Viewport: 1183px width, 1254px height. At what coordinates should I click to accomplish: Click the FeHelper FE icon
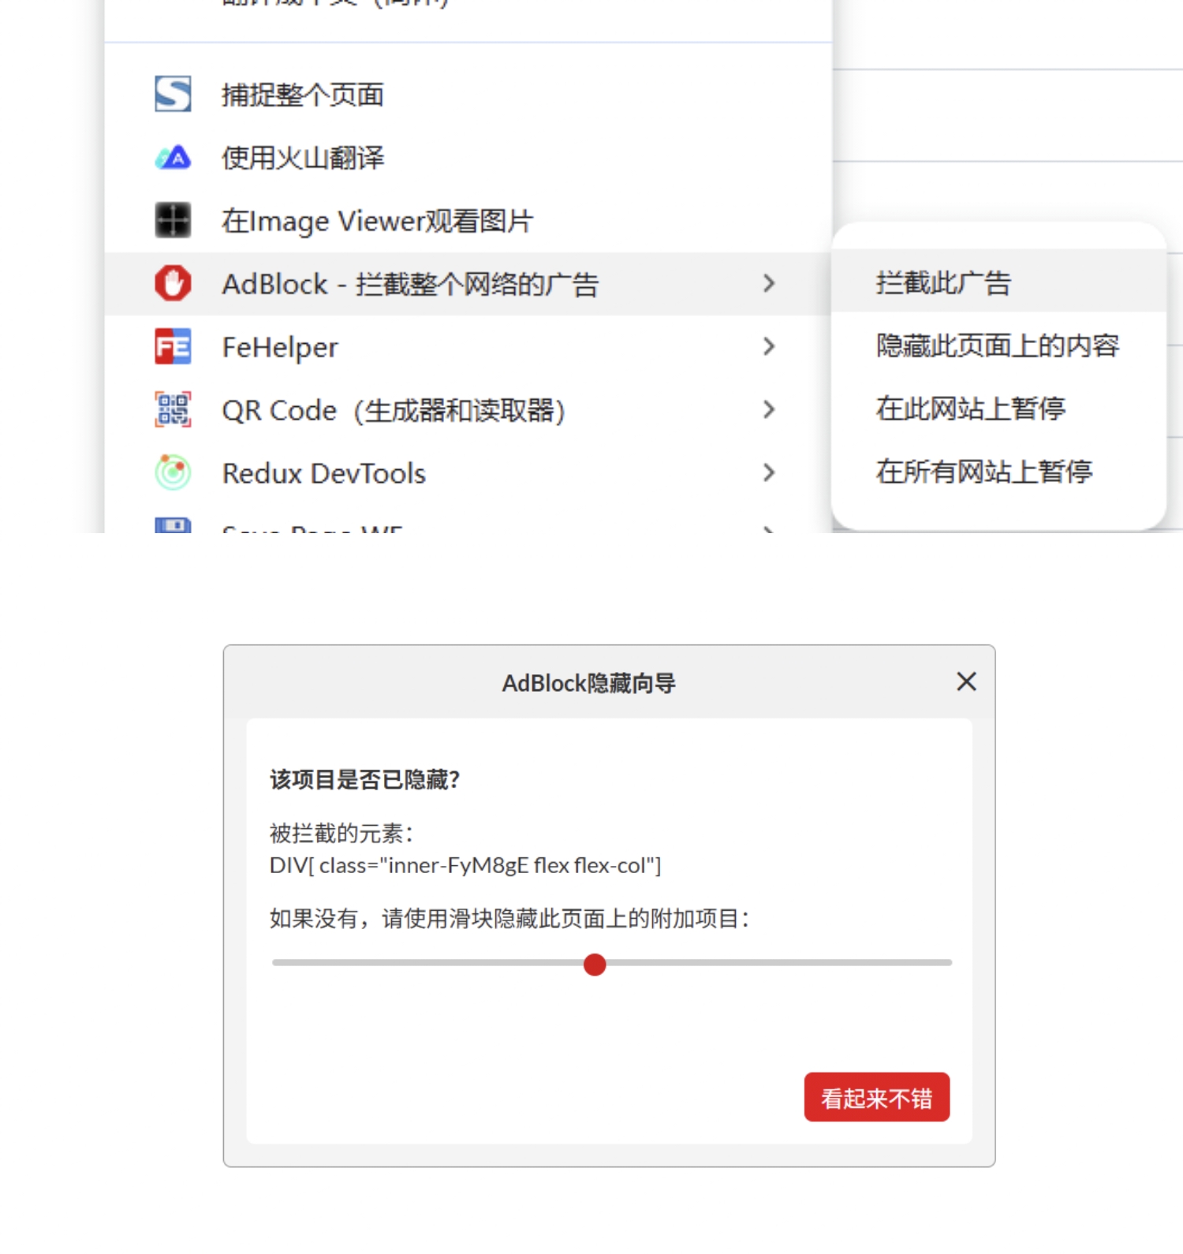tap(173, 347)
